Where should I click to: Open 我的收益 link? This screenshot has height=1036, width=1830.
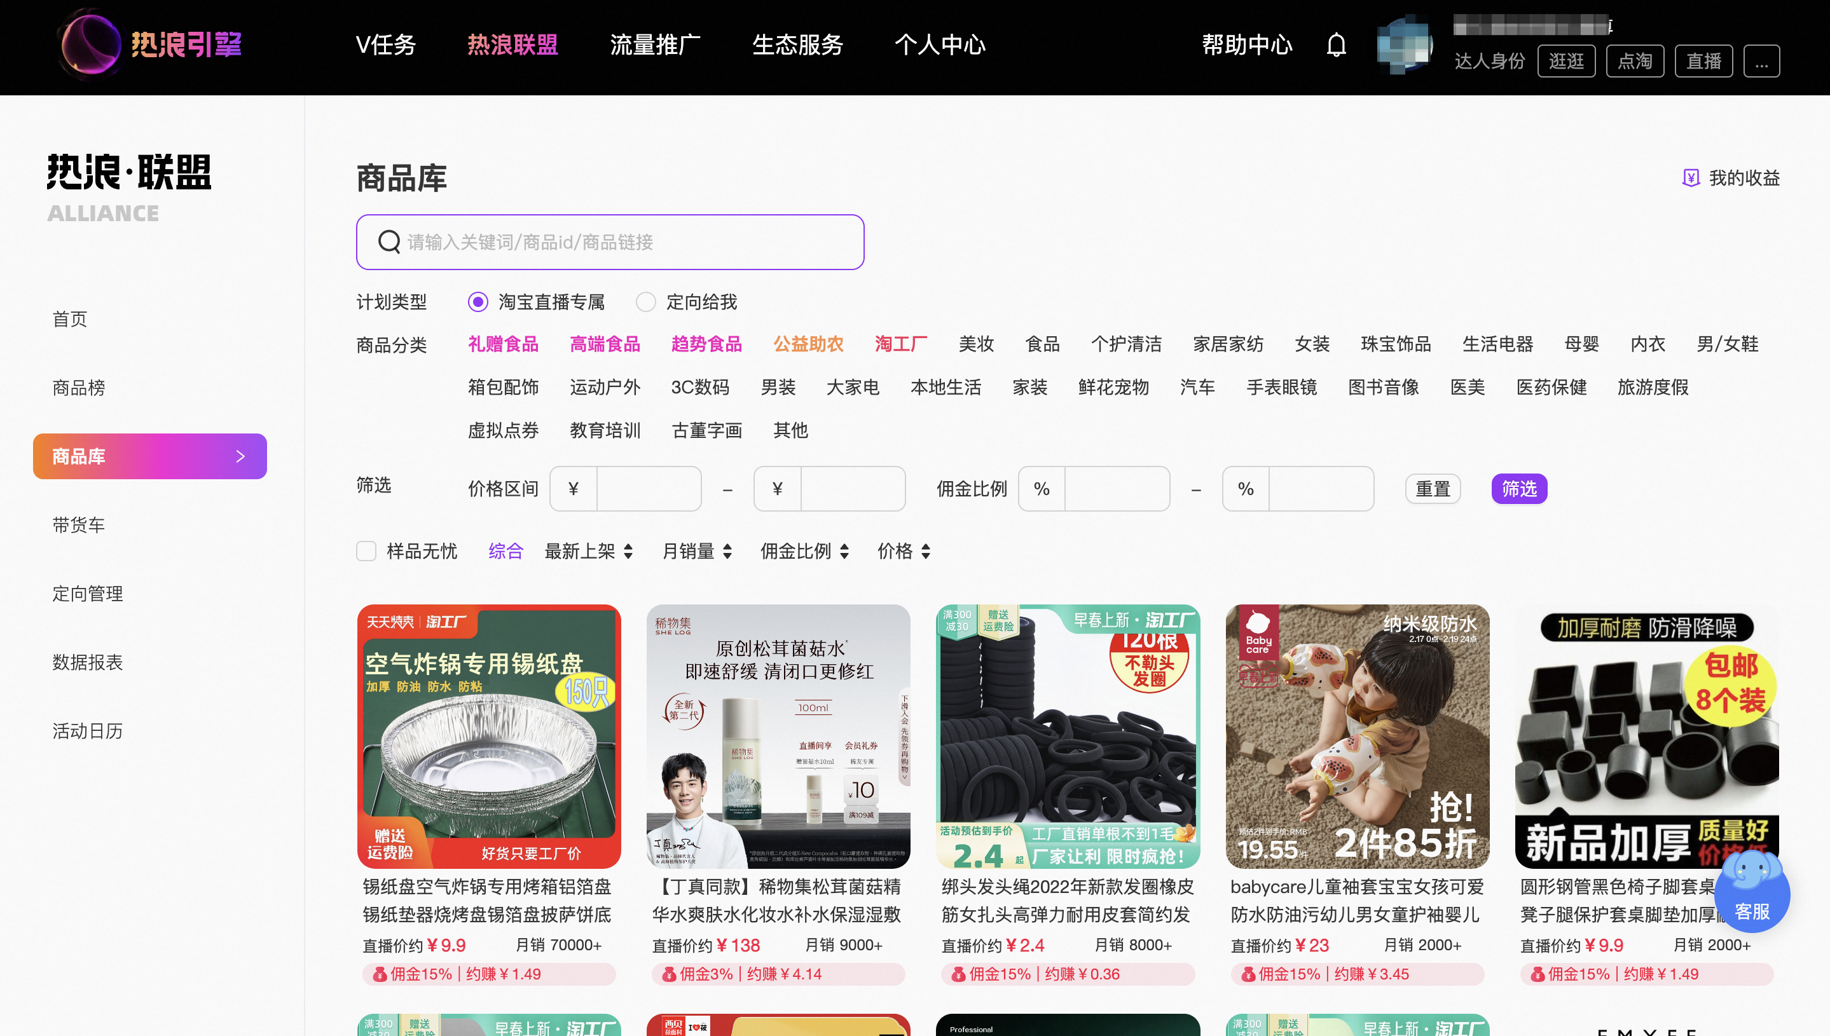click(1744, 178)
